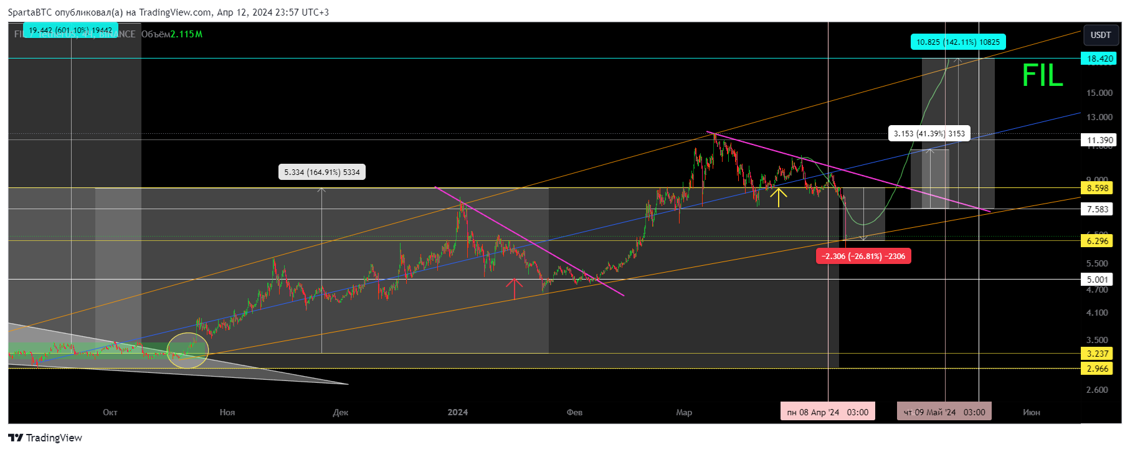The height and width of the screenshot is (452, 1130).
Task: Select the 18.420 cyan price label
Action: [x=1099, y=59]
